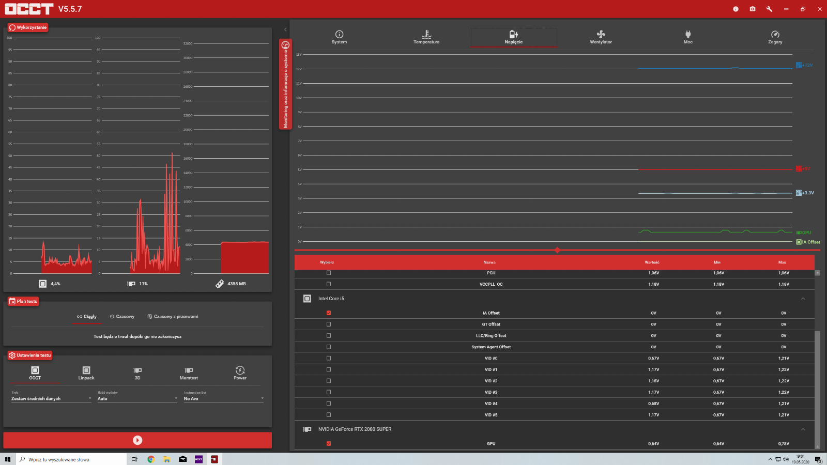
Task: Collapse the Intel Core i5 group
Action: (x=803, y=299)
